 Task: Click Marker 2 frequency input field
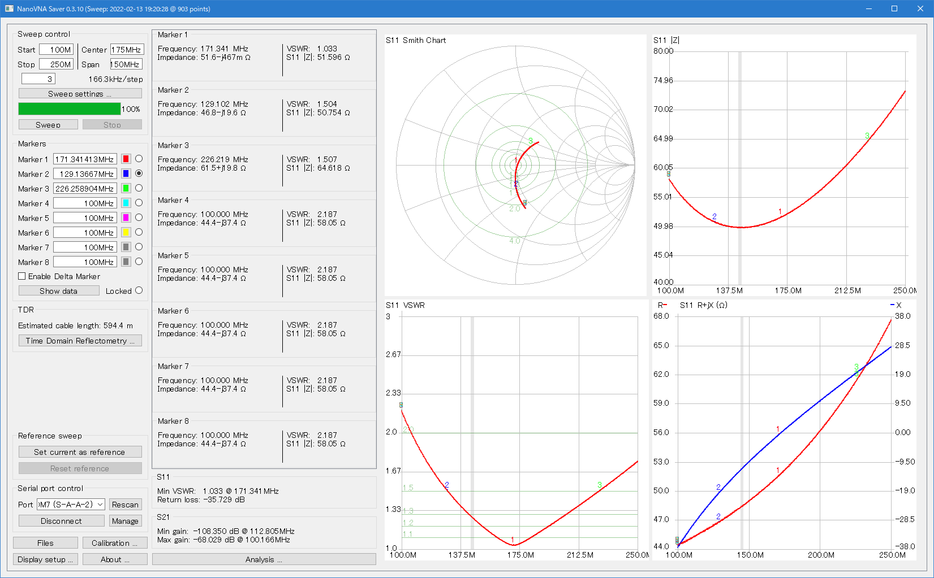(85, 174)
